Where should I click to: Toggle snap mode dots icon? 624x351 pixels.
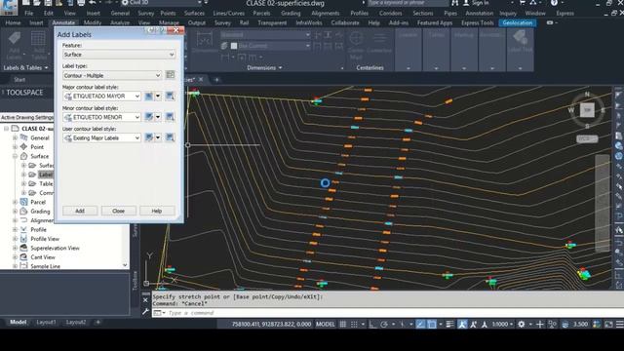tap(354, 325)
